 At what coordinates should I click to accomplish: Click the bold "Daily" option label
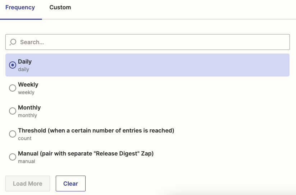(25, 62)
